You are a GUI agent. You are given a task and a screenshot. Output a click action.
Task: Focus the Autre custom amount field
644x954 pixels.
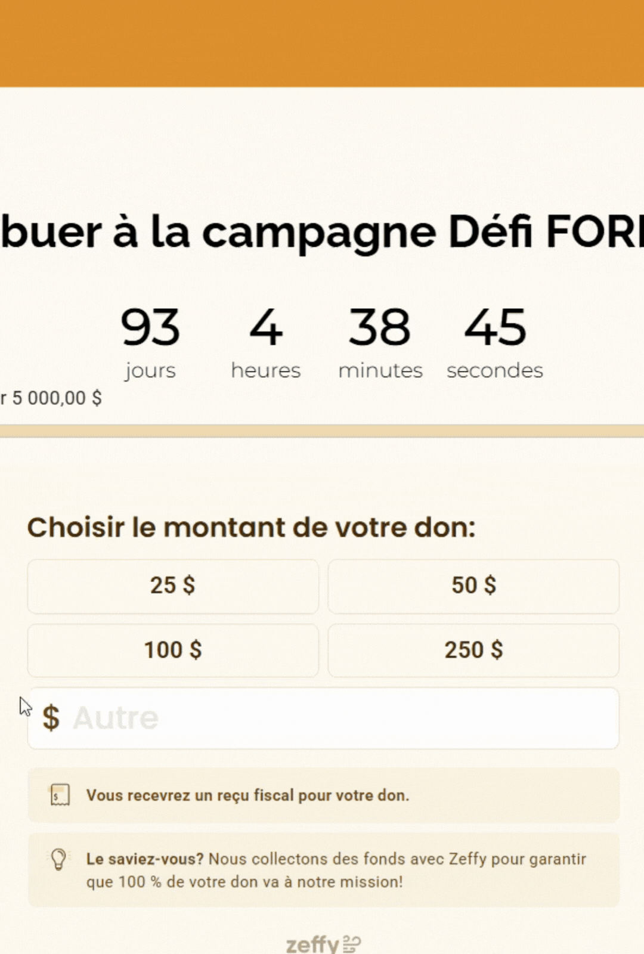pyautogui.click(x=323, y=718)
